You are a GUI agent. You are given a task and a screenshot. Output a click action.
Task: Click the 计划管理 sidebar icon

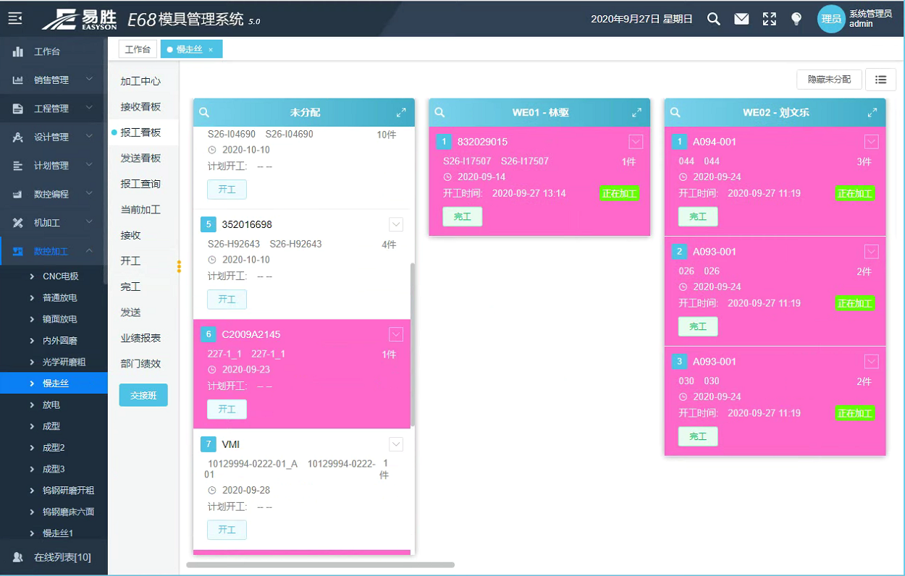point(18,166)
